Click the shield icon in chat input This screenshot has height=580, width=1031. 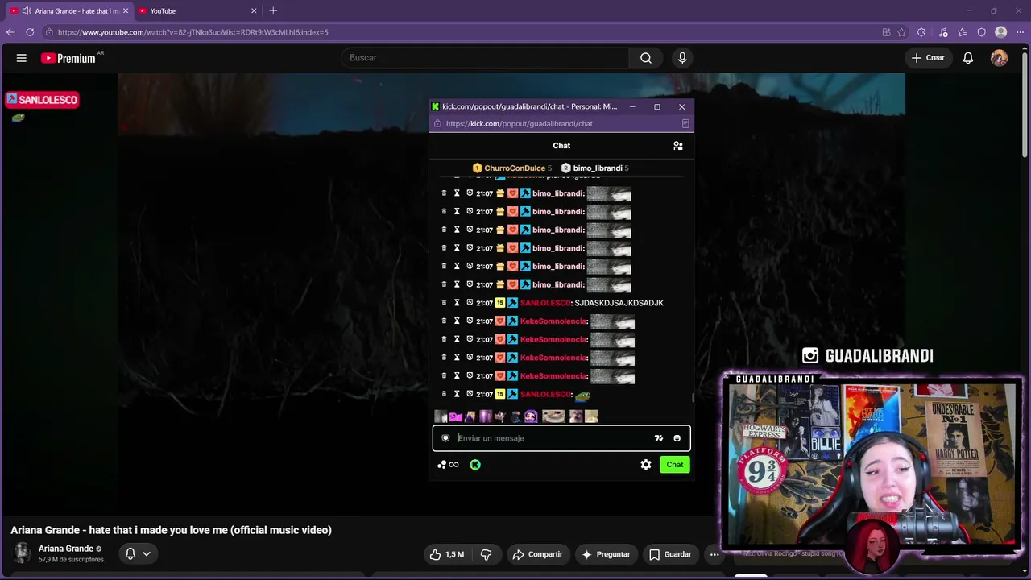(445, 438)
